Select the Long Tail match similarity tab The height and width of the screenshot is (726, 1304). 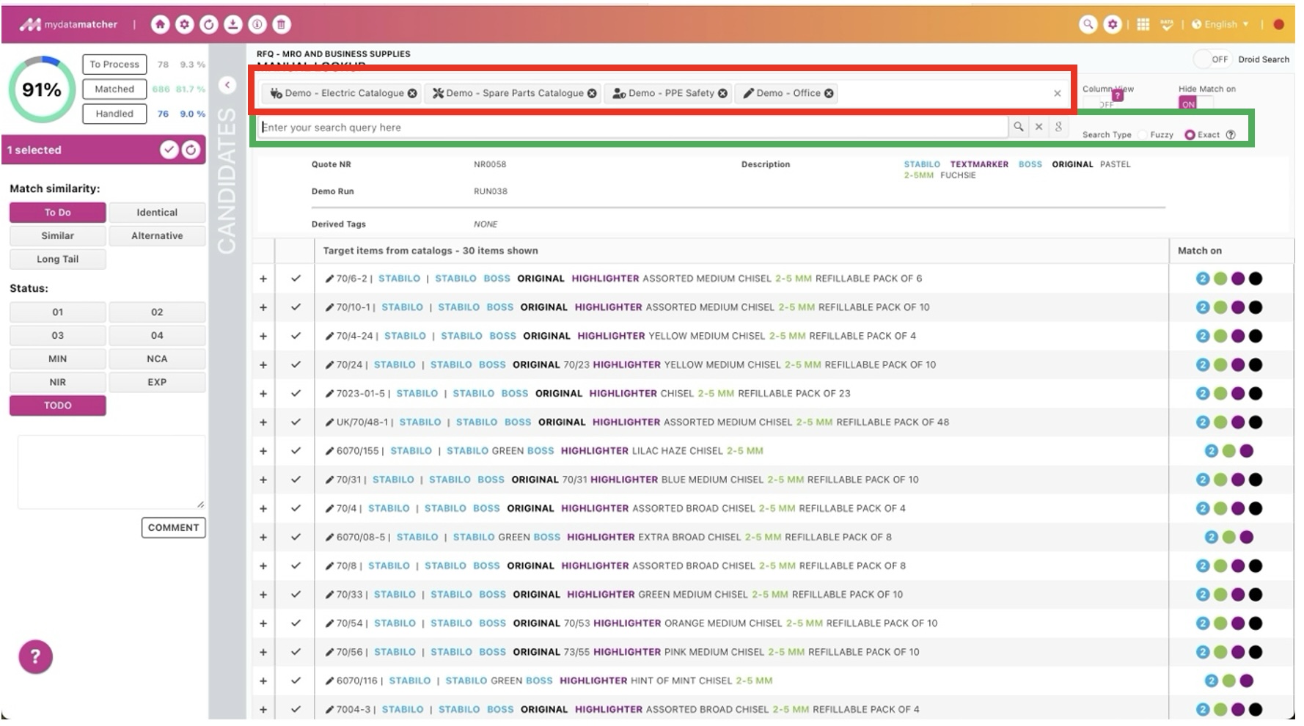pyautogui.click(x=58, y=260)
